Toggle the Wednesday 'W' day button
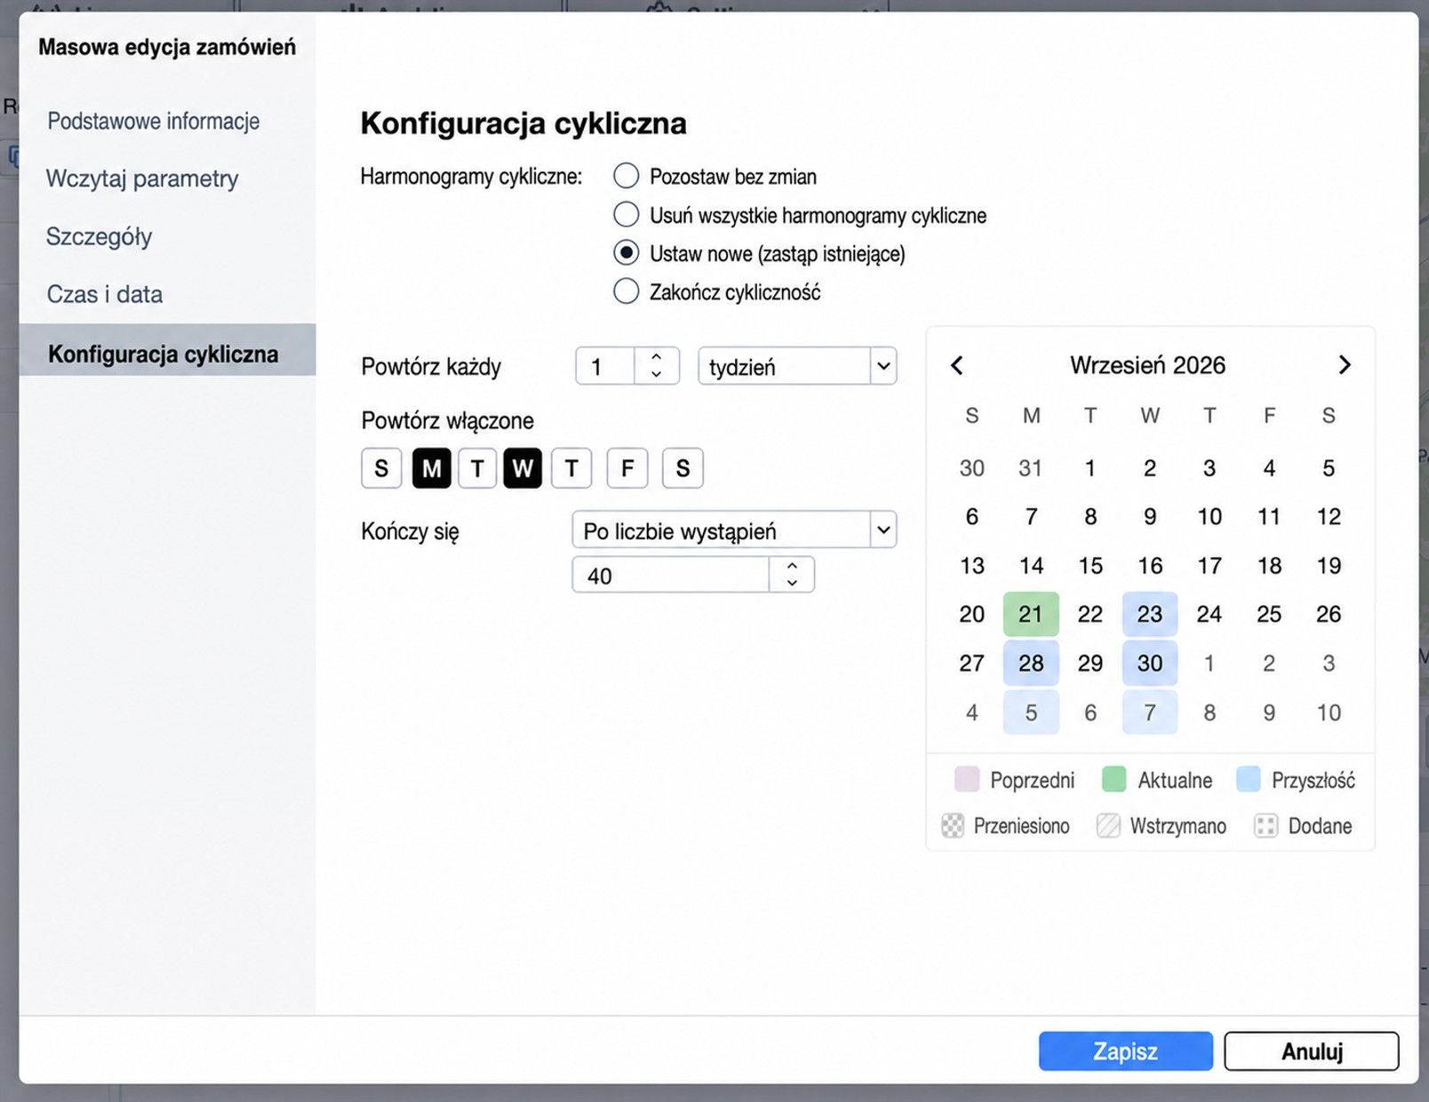 [523, 468]
